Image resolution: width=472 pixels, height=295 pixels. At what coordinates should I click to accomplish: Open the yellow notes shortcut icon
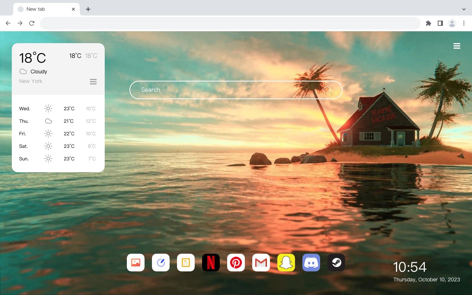186,263
